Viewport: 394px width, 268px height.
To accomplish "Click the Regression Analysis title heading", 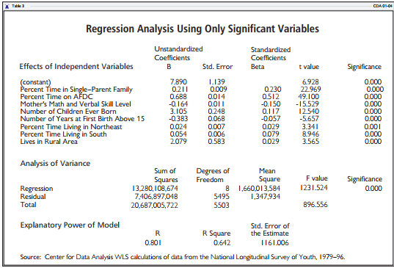I will coord(203,29).
